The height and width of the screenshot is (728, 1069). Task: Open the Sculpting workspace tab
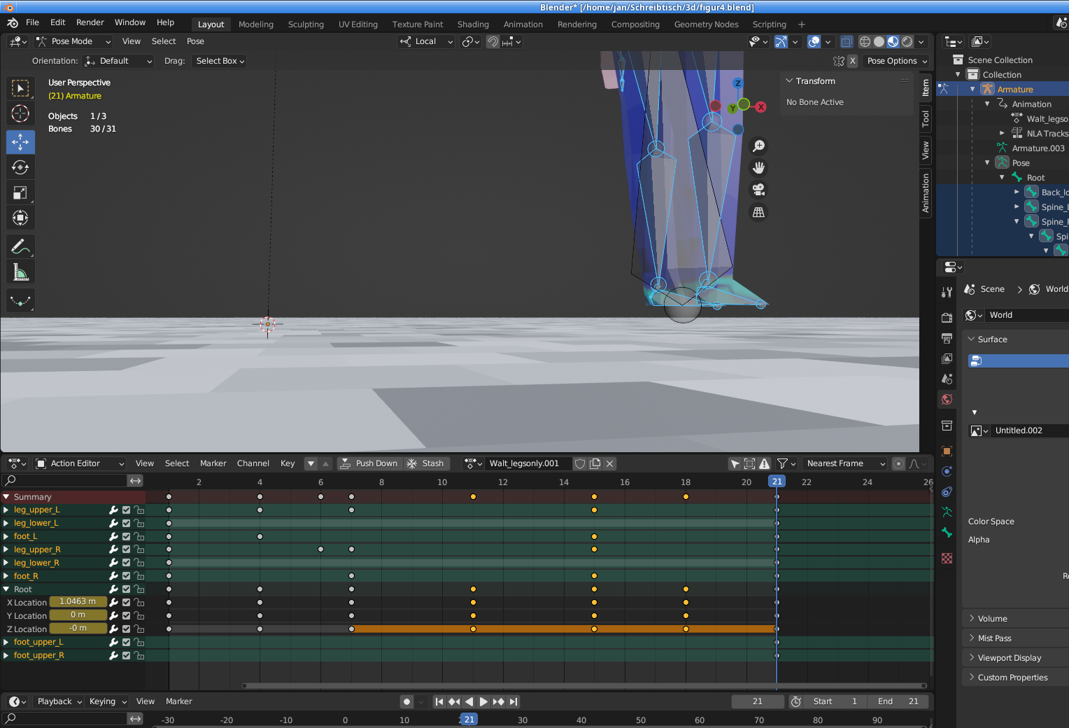(306, 24)
